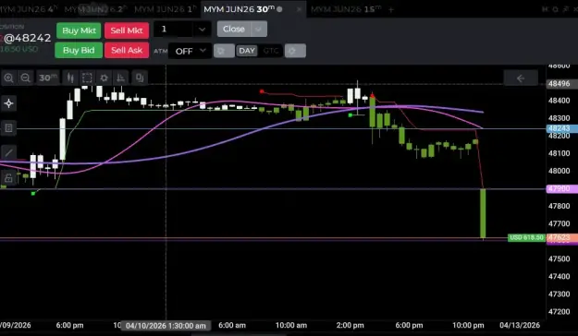The width and height of the screenshot is (578, 336).
Task: Click the Close position button
Action: point(234,29)
